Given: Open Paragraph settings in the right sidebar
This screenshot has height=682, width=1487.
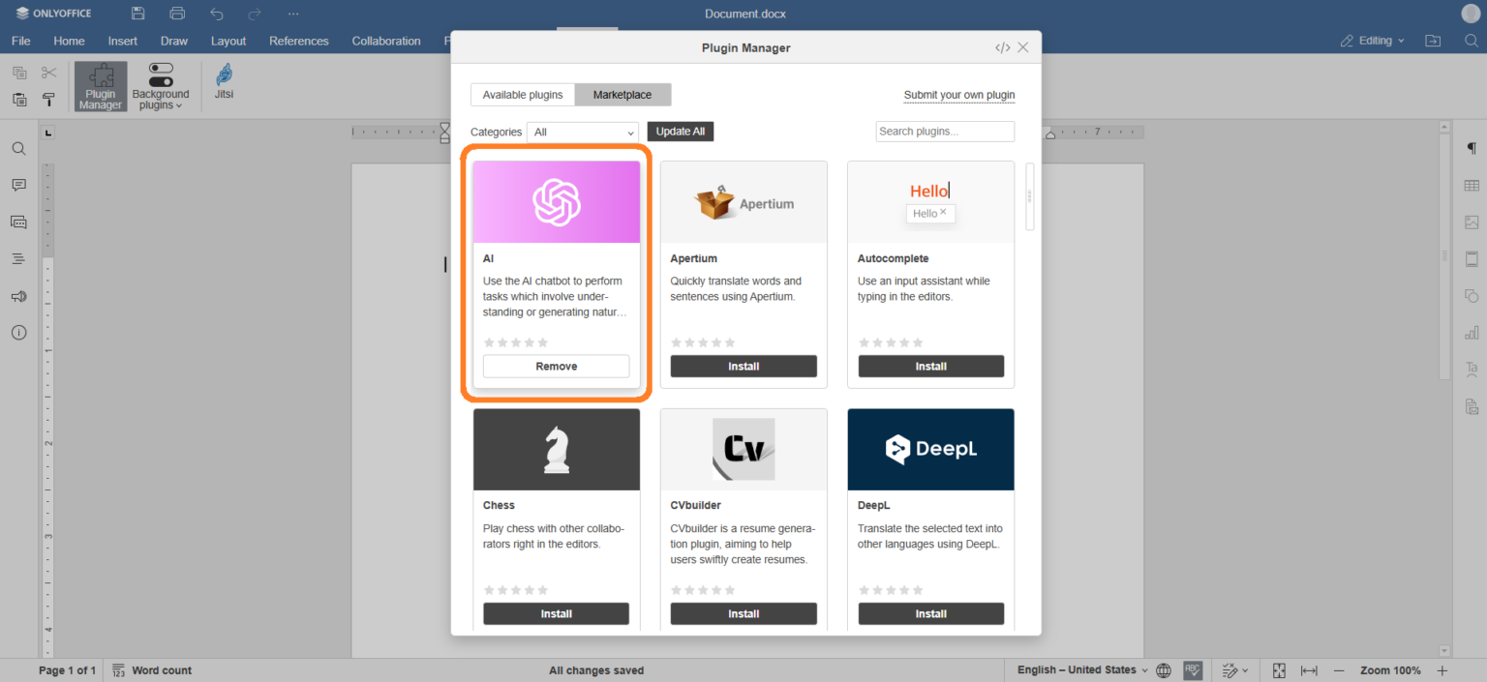Looking at the screenshot, I should [1472, 148].
